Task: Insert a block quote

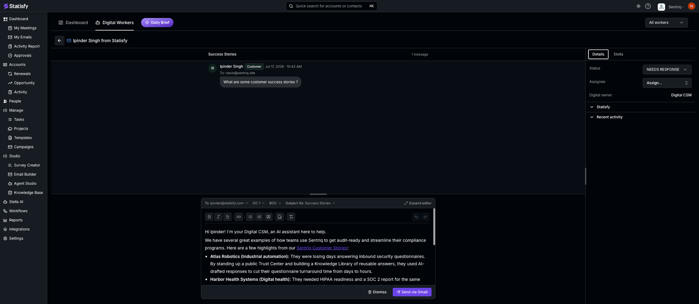Action: [x=268, y=217]
